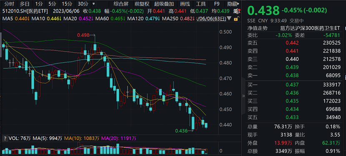Click the MA250 0.482 indicator label
This screenshot has height=156, width=346.
click(178, 19)
